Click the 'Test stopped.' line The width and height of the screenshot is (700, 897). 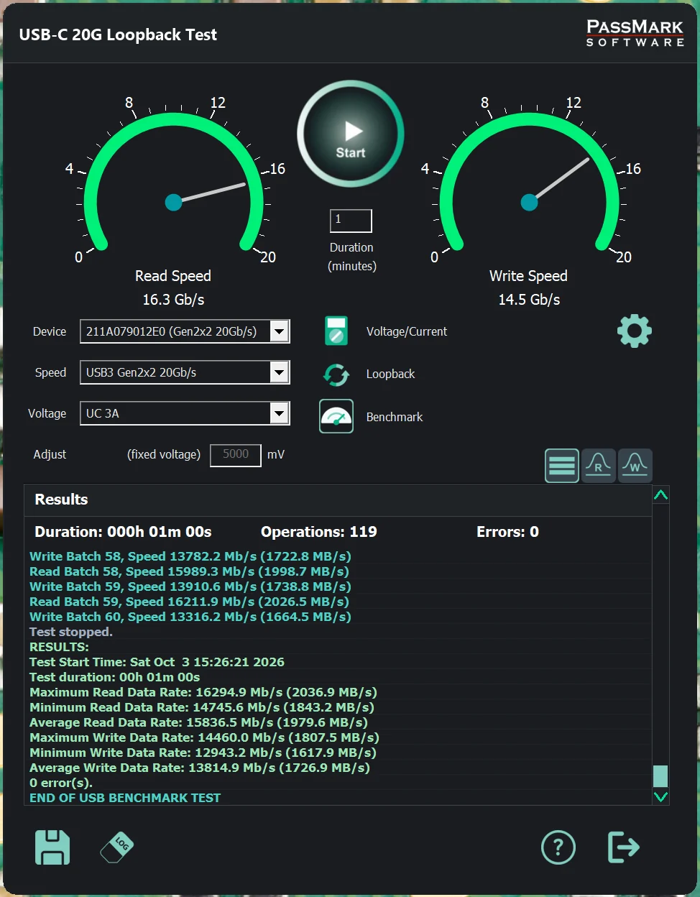(x=71, y=632)
